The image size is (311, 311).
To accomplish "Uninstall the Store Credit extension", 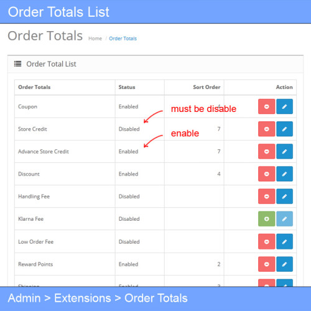I will [x=266, y=129].
